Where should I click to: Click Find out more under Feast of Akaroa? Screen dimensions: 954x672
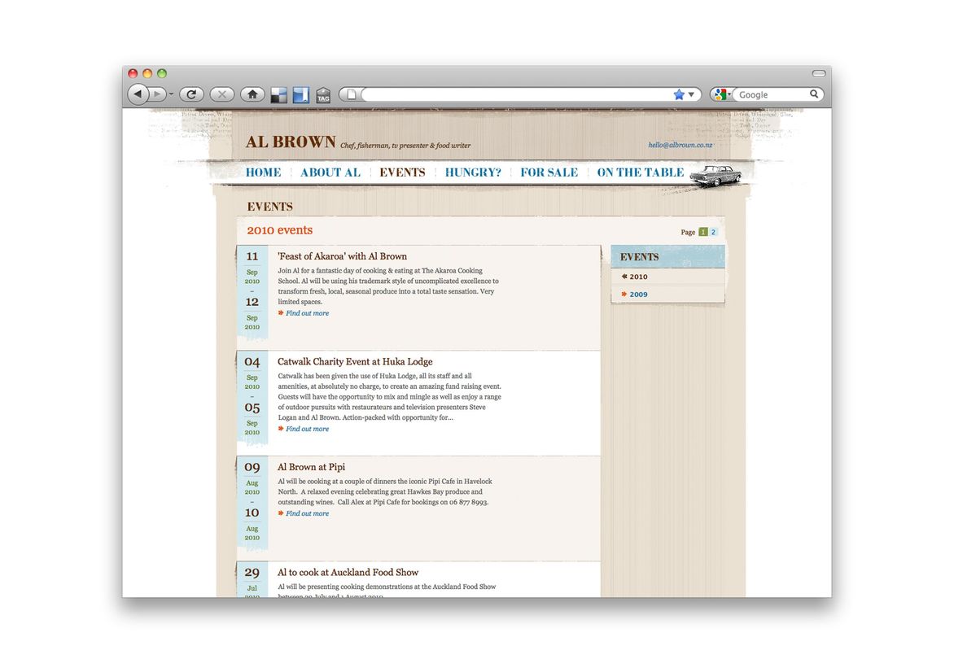click(307, 313)
